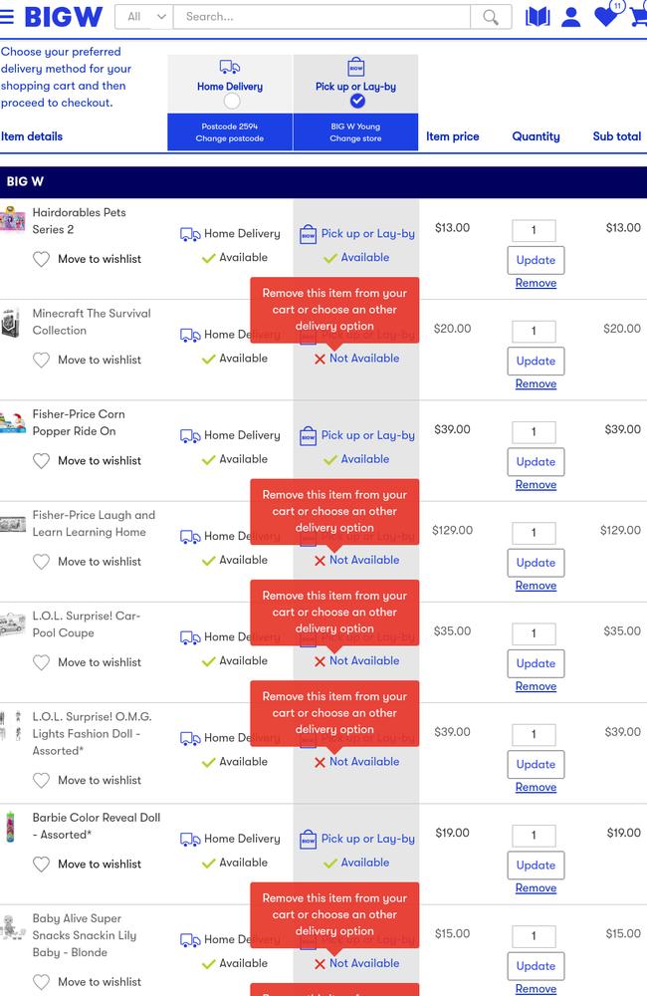
Task: Click the Home Delivery truck icon in header
Action: tap(230, 67)
